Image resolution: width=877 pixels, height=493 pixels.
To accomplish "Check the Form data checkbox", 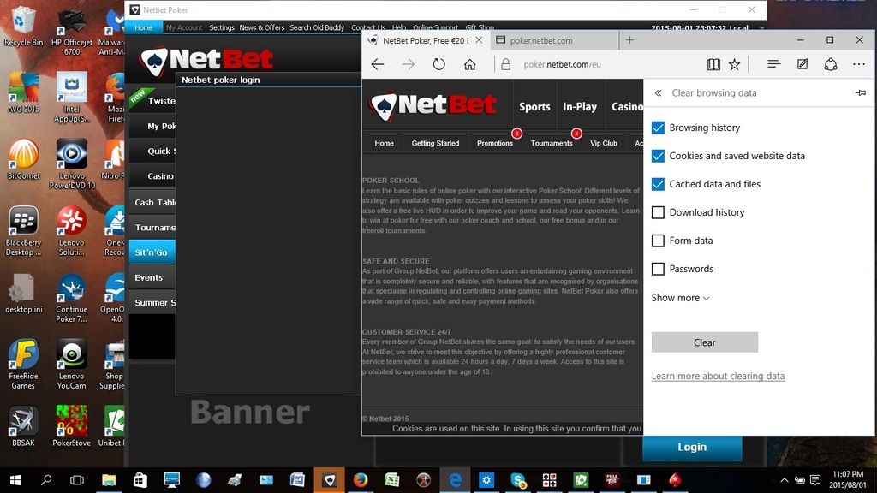I will 658,241.
